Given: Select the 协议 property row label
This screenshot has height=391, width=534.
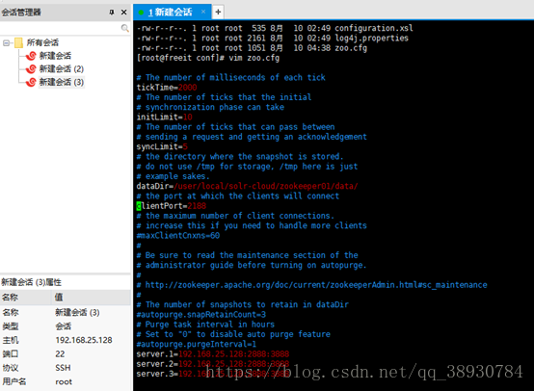Looking at the screenshot, I should click(11, 368).
